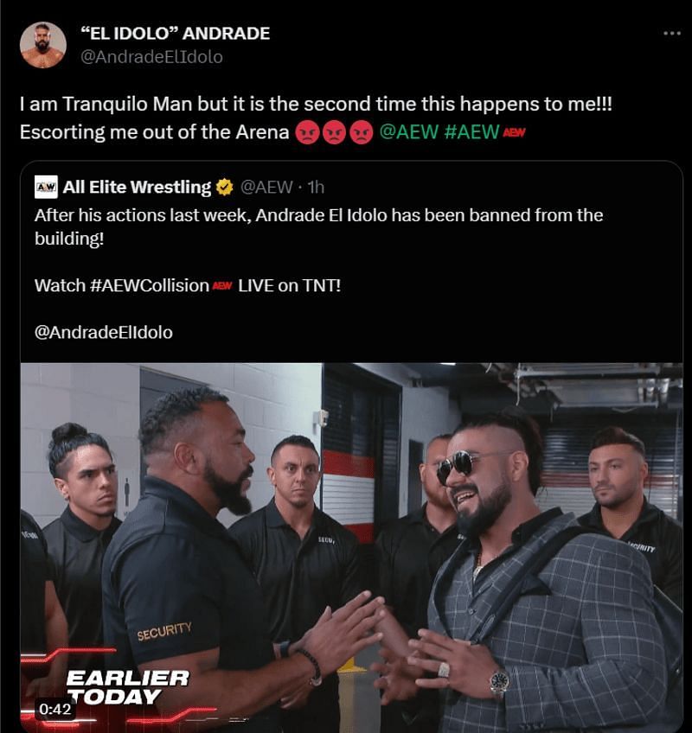The height and width of the screenshot is (733, 692).
Task: Click the All Elite Wrestling account name
Action: pos(137,187)
